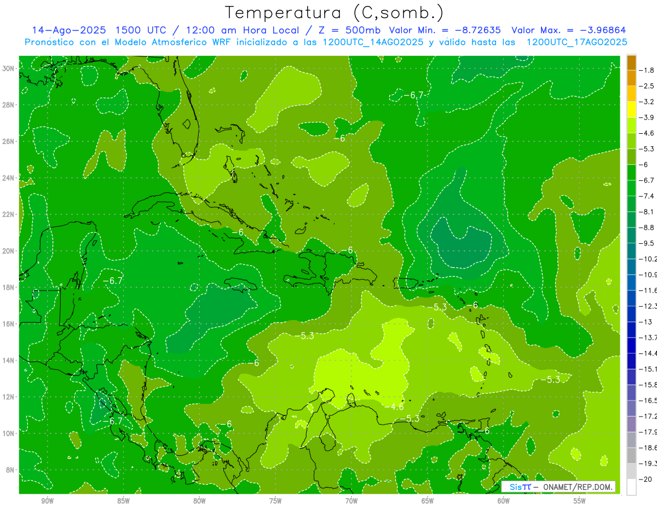
Task: Click the "Temperatura (C,somb.)" chart title
Action: point(335,12)
